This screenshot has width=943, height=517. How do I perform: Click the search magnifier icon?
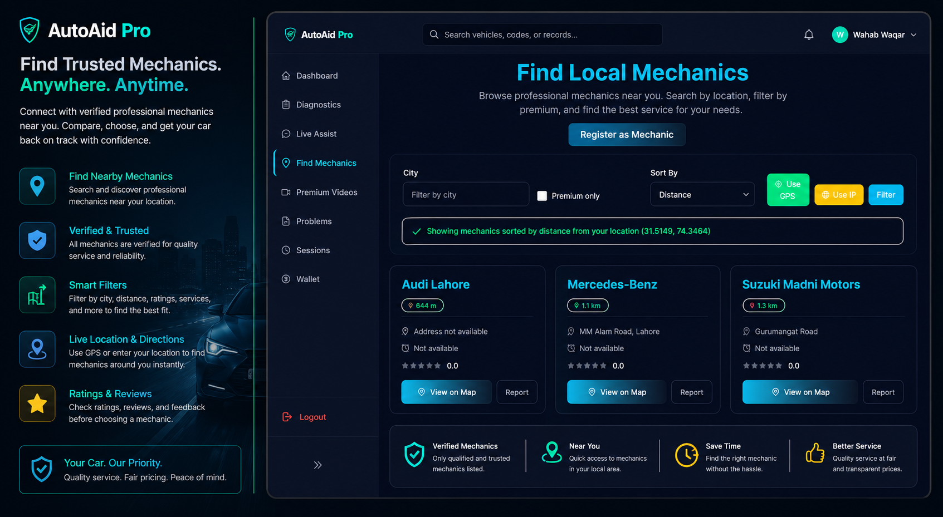(x=434, y=35)
